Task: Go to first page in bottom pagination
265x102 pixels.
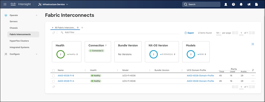Action: [x=233, y=87]
